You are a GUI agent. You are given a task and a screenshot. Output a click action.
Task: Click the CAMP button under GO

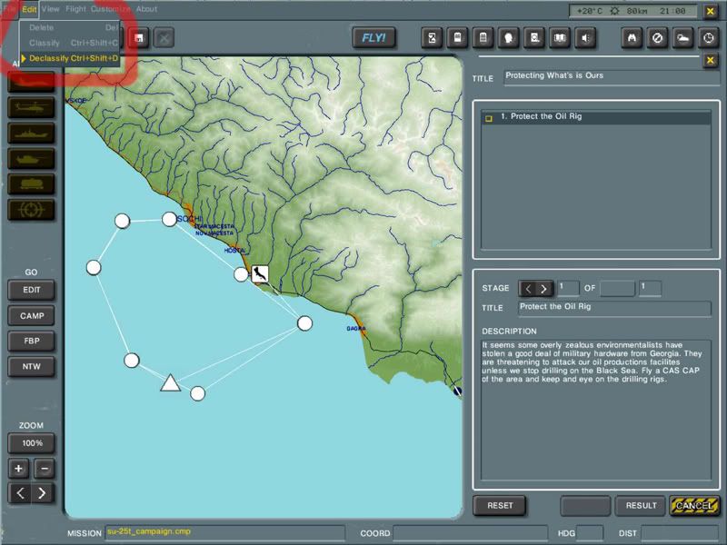pos(31,316)
